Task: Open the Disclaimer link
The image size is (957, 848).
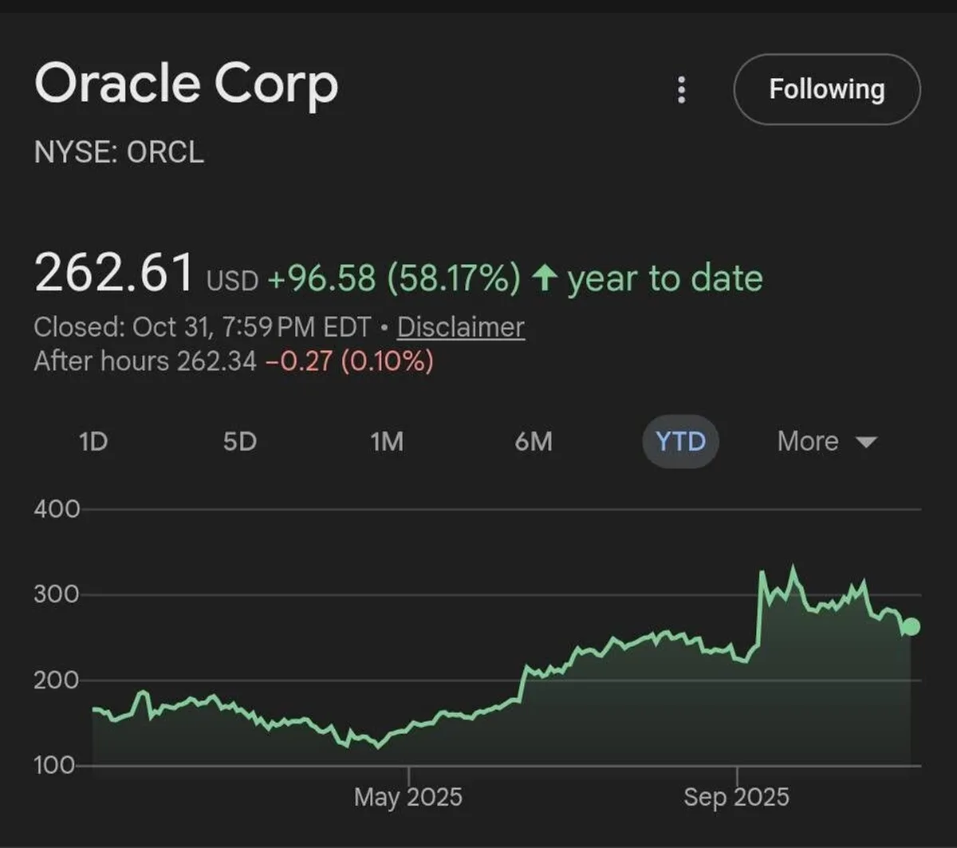Action: pos(460,327)
